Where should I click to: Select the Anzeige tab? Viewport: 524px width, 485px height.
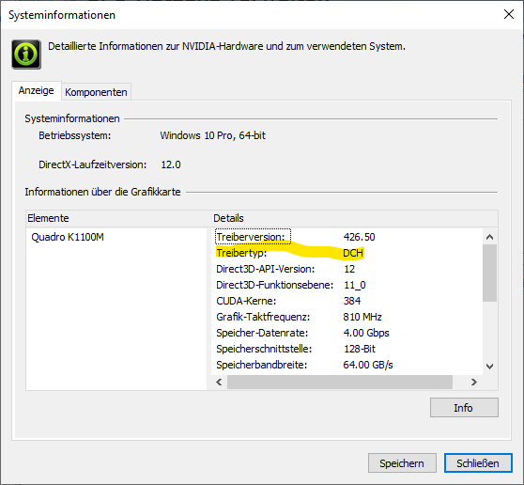[x=36, y=90]
